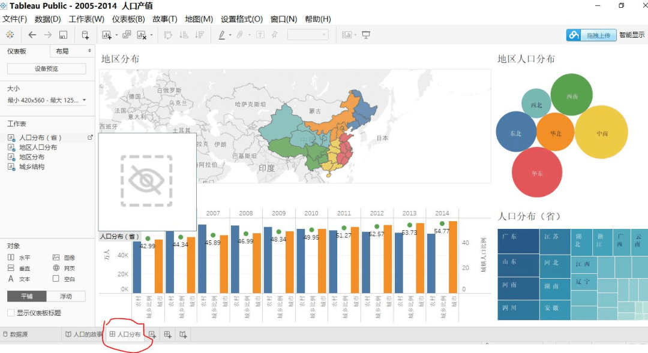Add the 空白 blank object
The image size is (648, 353).
click(64, 279)
